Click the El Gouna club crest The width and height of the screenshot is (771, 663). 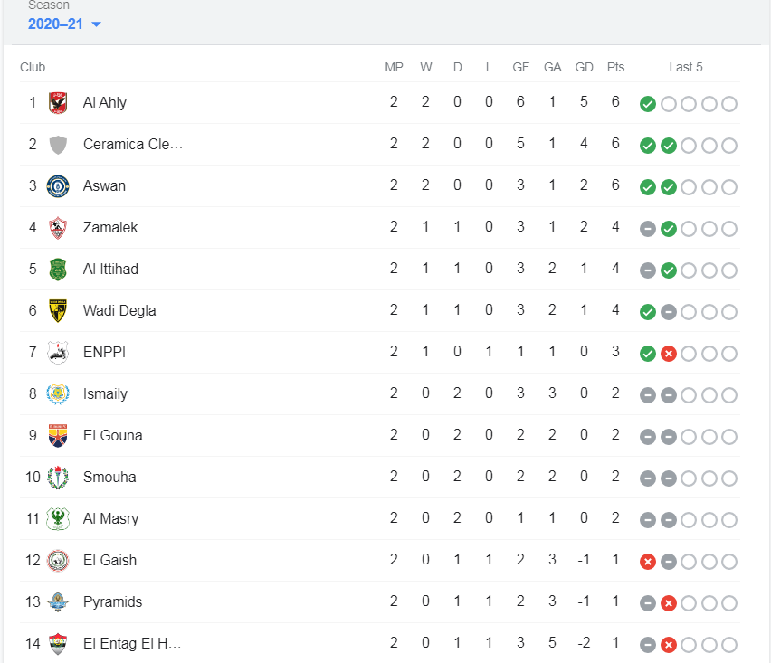58,436
